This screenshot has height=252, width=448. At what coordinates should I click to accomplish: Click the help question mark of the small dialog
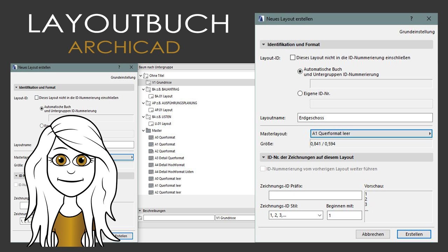coord(119,67)
